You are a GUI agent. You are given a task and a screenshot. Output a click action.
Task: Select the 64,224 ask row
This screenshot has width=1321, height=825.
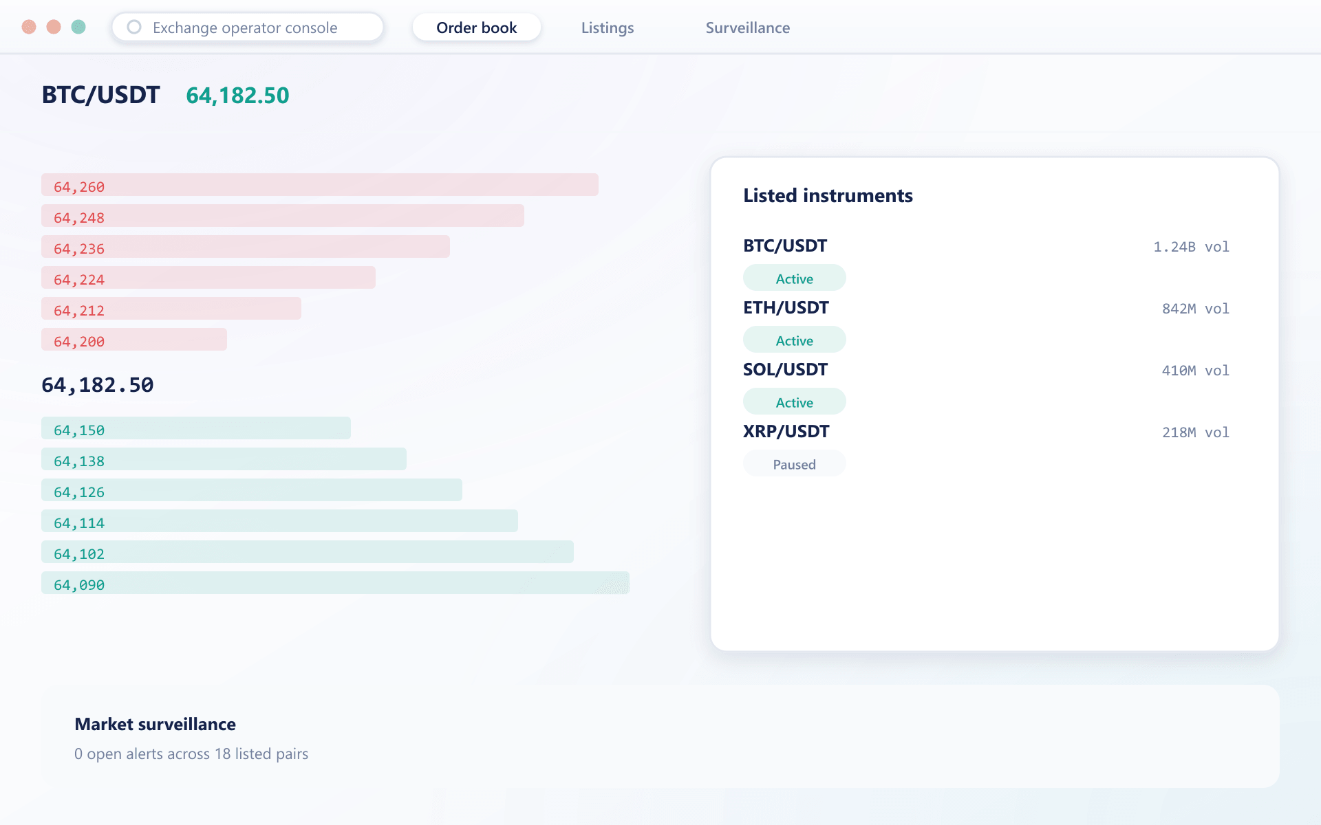[x=208, y=278]
